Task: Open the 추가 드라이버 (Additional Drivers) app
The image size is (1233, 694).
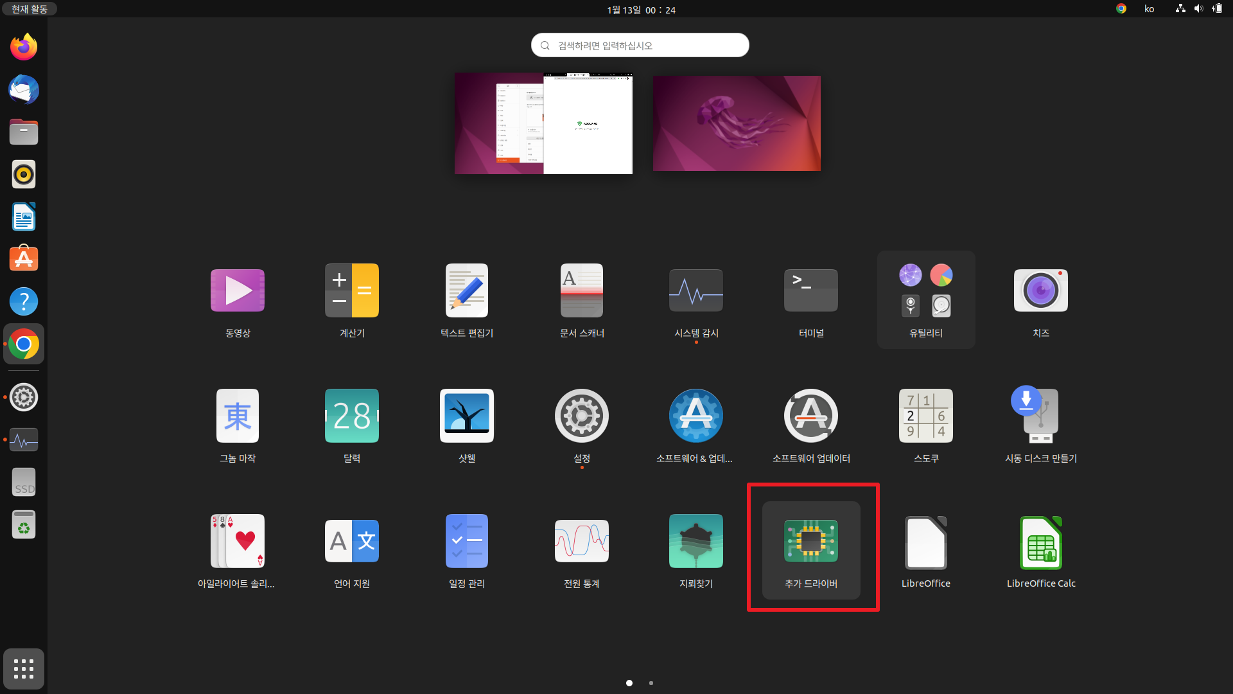Action: point(810,542)
